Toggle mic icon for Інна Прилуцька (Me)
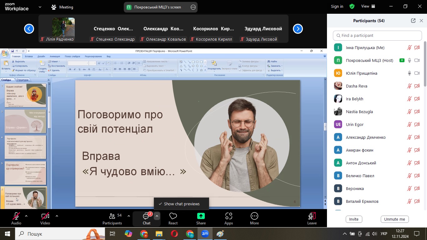Viewport: 427px width, 240px height. (x=409, y=47)
